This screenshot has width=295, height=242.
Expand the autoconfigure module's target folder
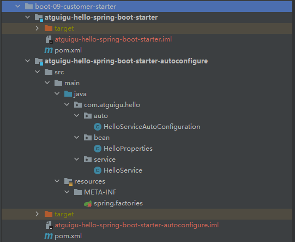pyautogui.click(x=37, y=214)
